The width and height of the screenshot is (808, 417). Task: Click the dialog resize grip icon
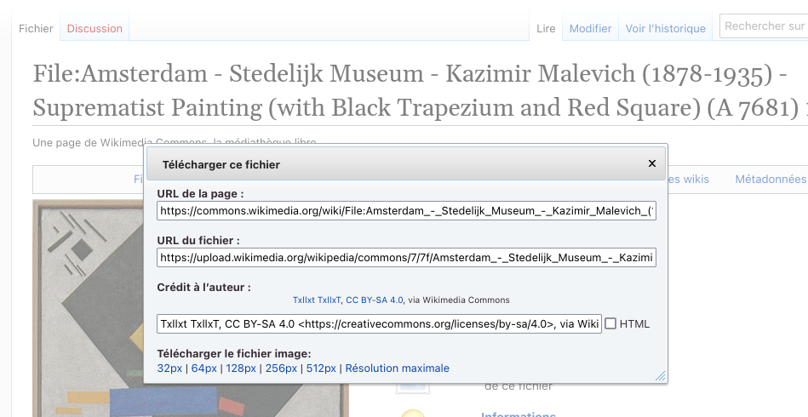(x=660, y=376)
